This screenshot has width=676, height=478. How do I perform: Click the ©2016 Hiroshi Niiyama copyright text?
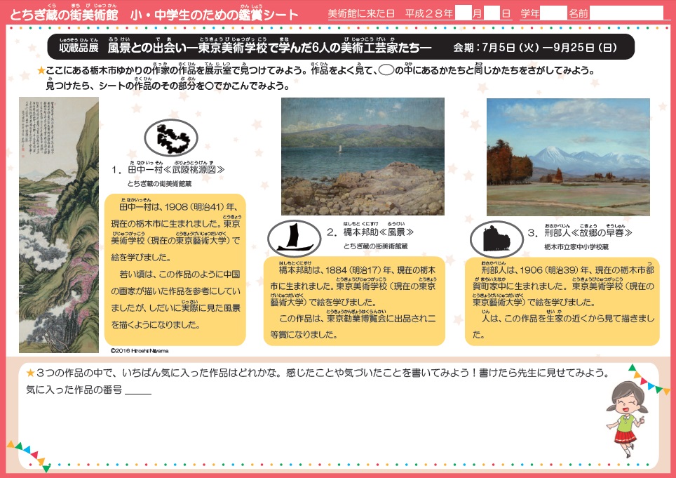tap(140, 351)
